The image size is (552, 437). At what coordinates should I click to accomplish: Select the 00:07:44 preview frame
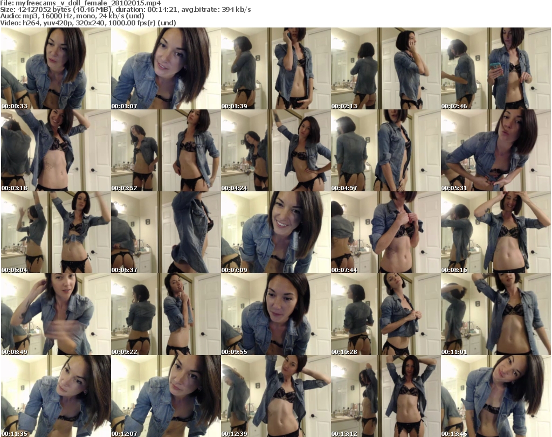point(385,233)
